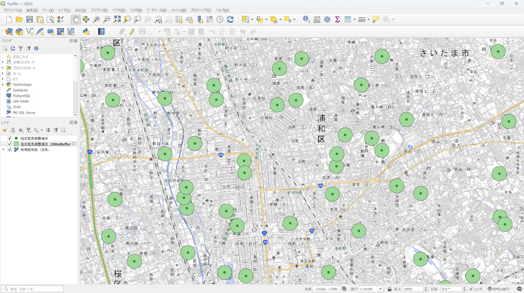The width and height of the screenshot is (524, 293).
Task: Uncheck the 指定緊急避難場所_100mBuffer layer checkbox
Action: coord(10,144)
